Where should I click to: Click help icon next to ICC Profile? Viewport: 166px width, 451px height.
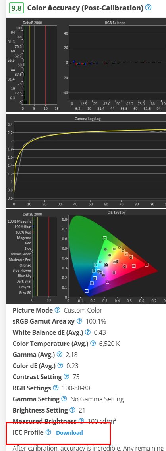tap(48, 432)
